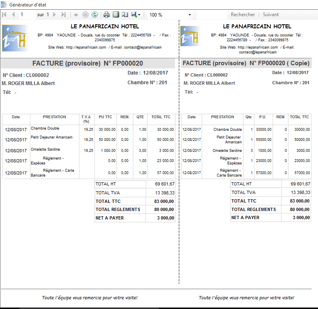Image resolution: width=318 pixels, height=309 pixels.
Task: Print the invoice report
Action: pyautogui.click(x=107, y=15)
